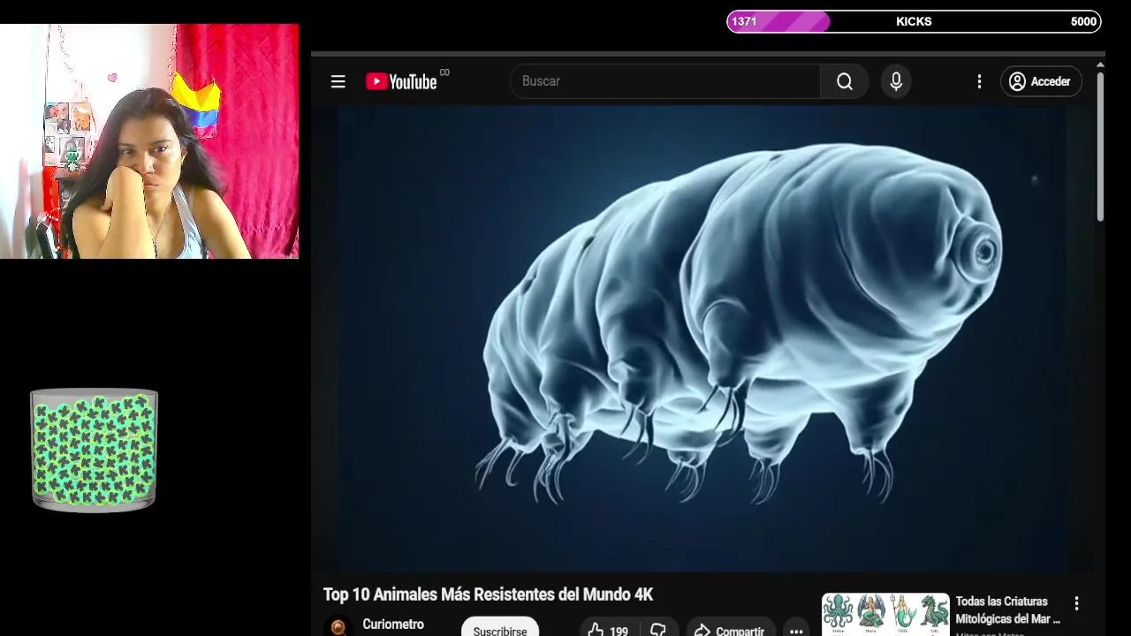Click the Acceder sign-in button

coord(1041,81)
